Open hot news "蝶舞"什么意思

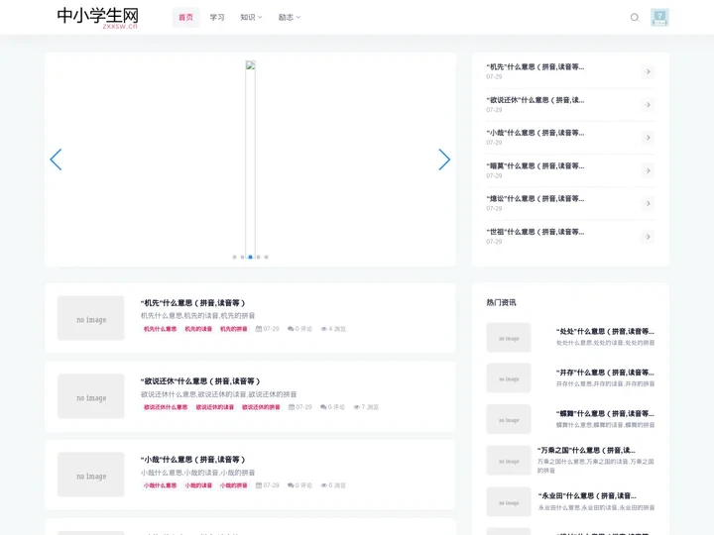[x=605, y=413]
